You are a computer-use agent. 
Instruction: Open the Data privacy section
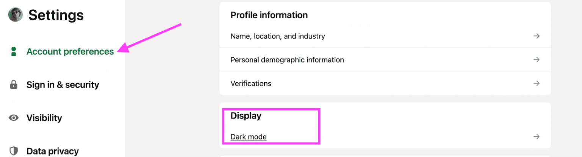point(52,151)
